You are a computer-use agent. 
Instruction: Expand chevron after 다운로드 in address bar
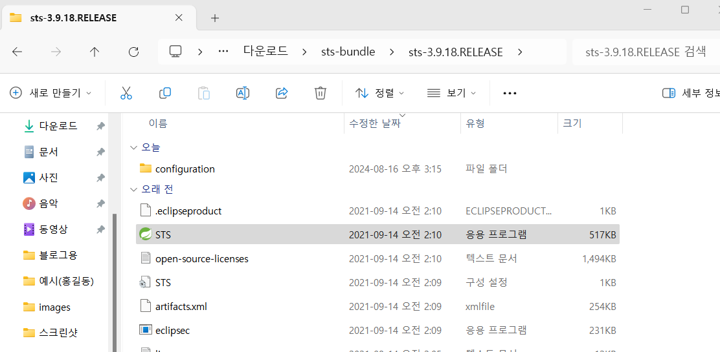[x=305, y=52]
